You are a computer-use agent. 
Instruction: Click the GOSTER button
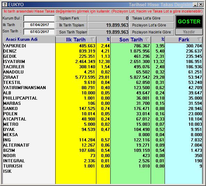click(x=189, y=22)
